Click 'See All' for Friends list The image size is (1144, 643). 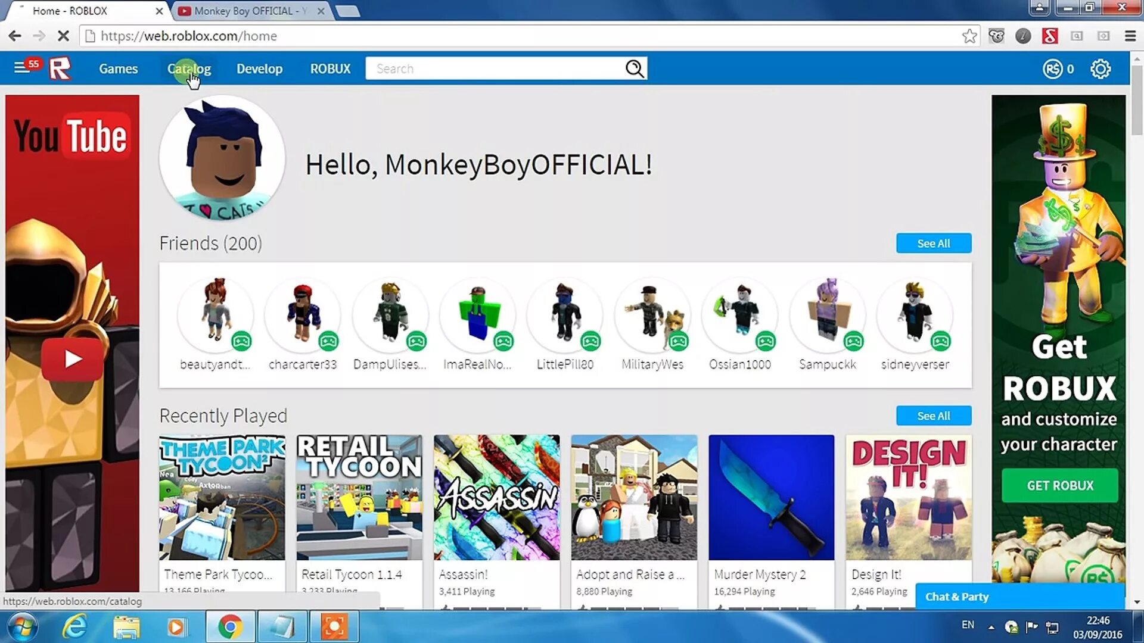pos(934,244)
